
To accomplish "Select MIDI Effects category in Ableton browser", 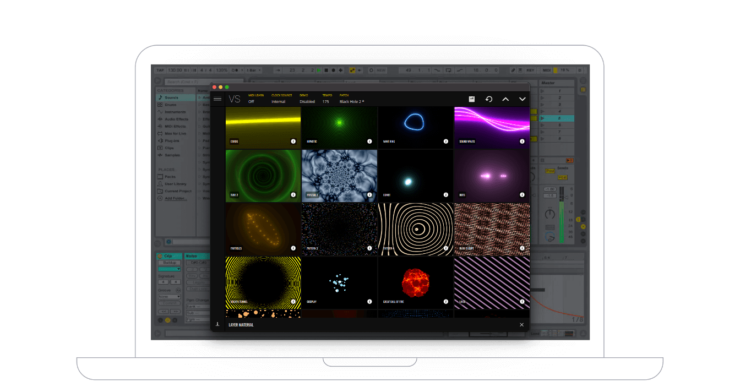I will click(175, 126).
